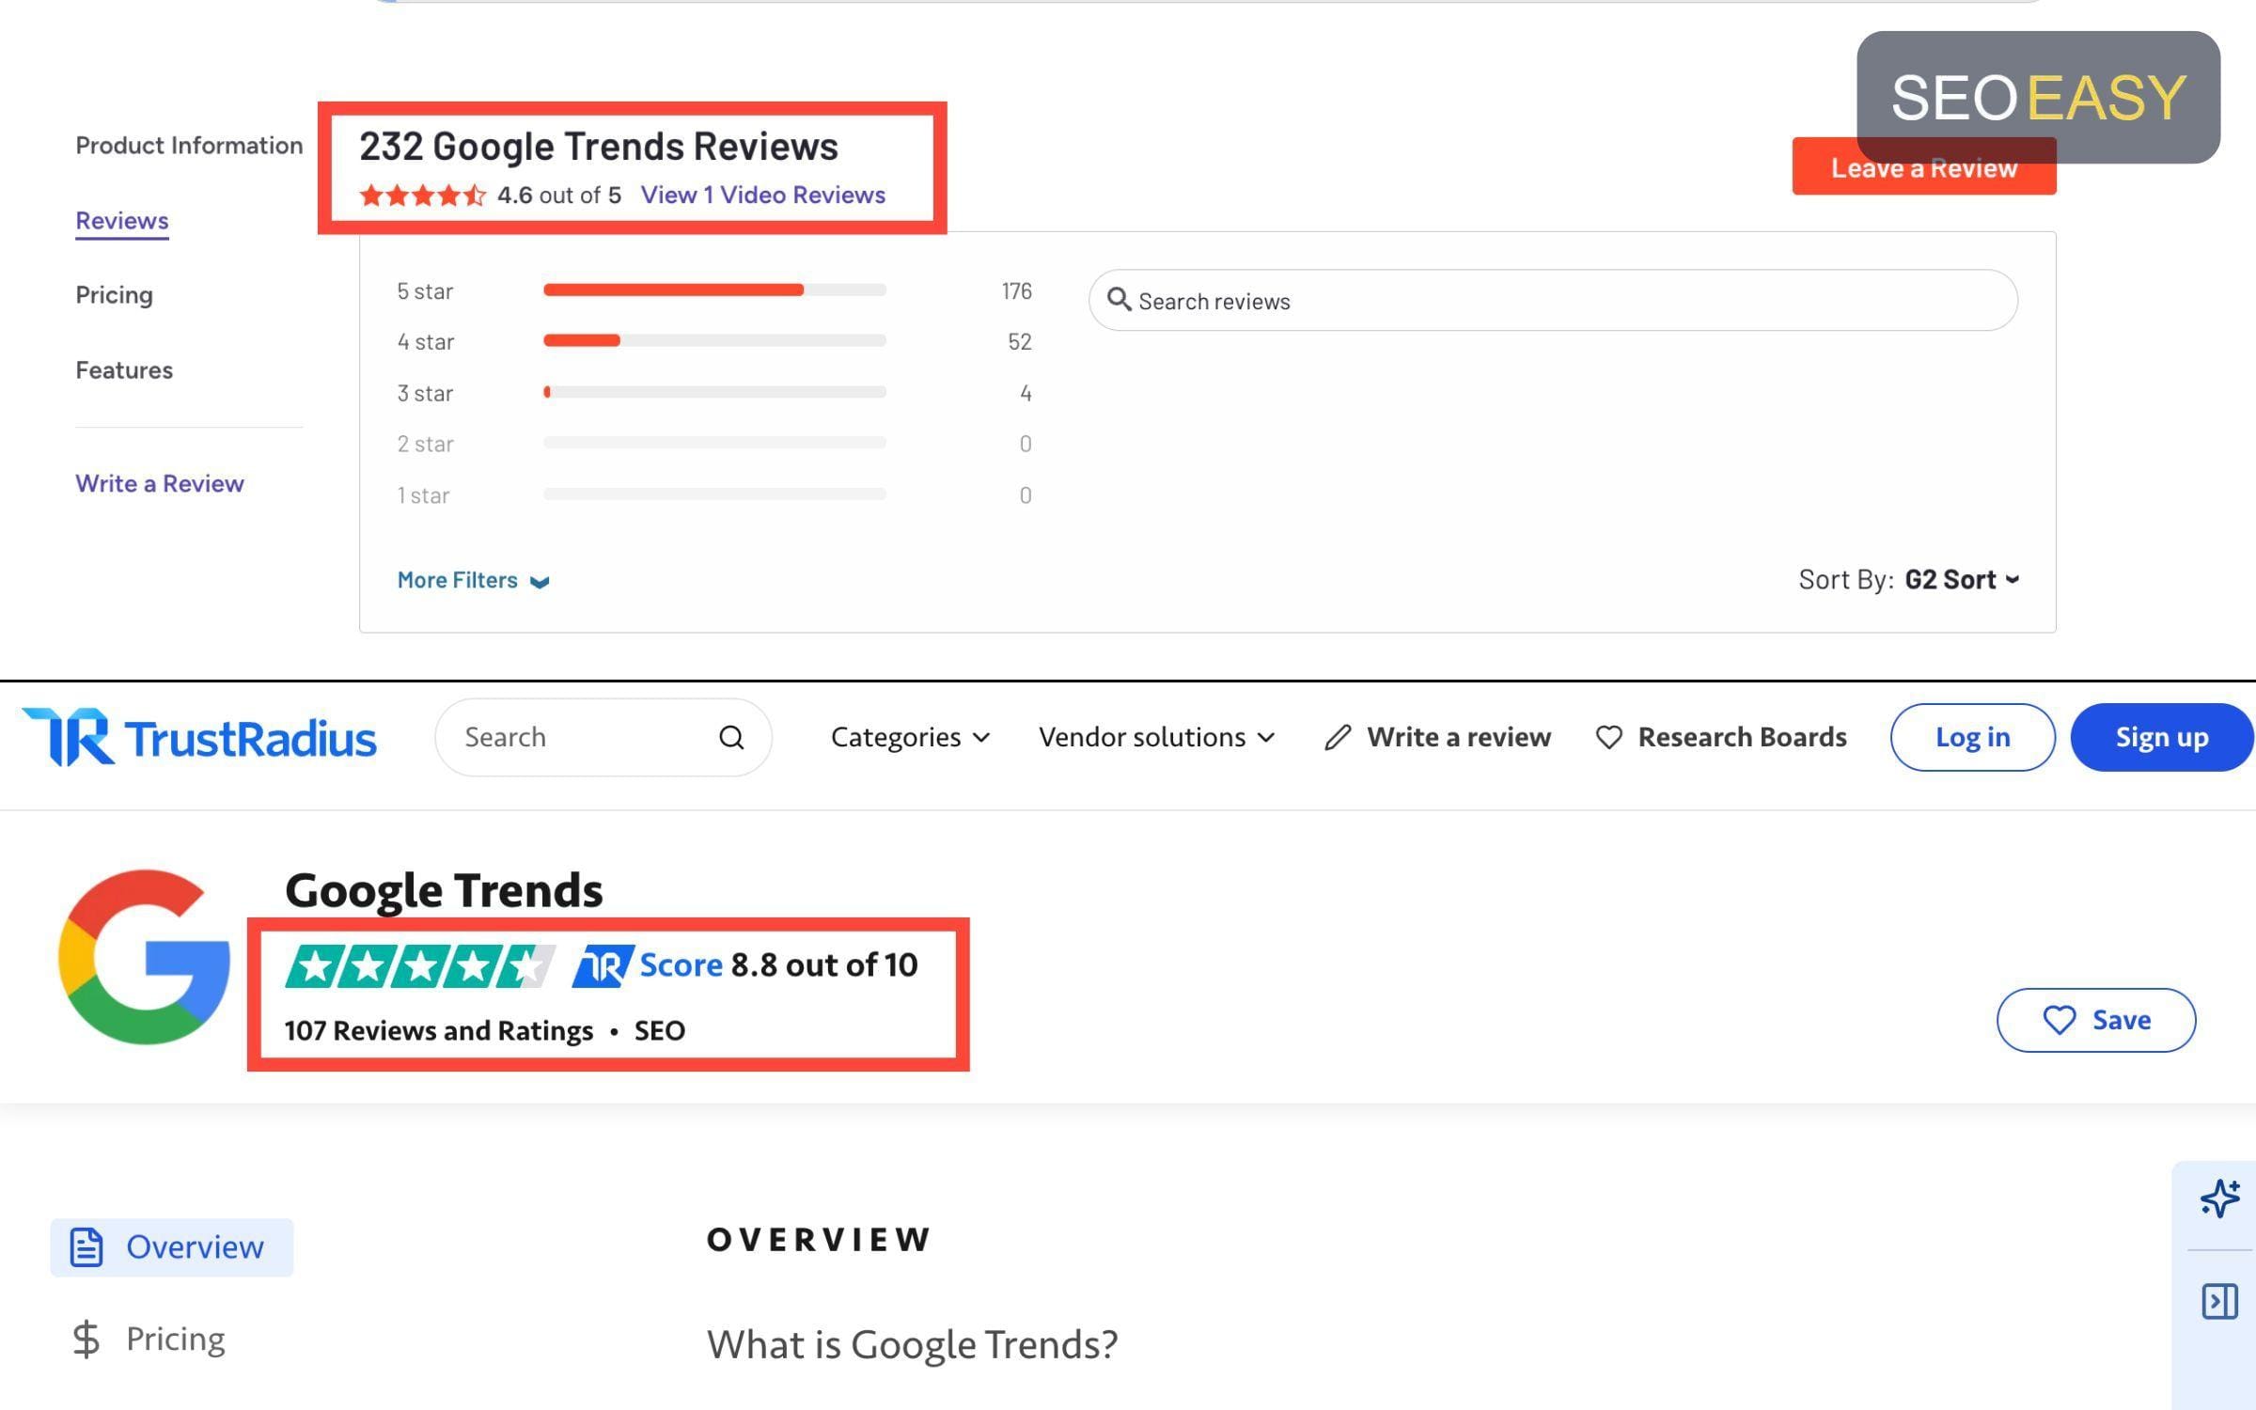This screenshot has height=1410, width=2256.
Task: Click the sparkle AI icon in the side panel
Action: tap(2219, 1198)
